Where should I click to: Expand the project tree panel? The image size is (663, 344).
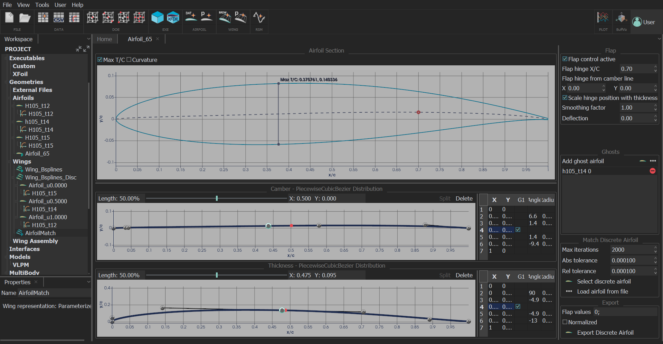click(x=86, y=49)
